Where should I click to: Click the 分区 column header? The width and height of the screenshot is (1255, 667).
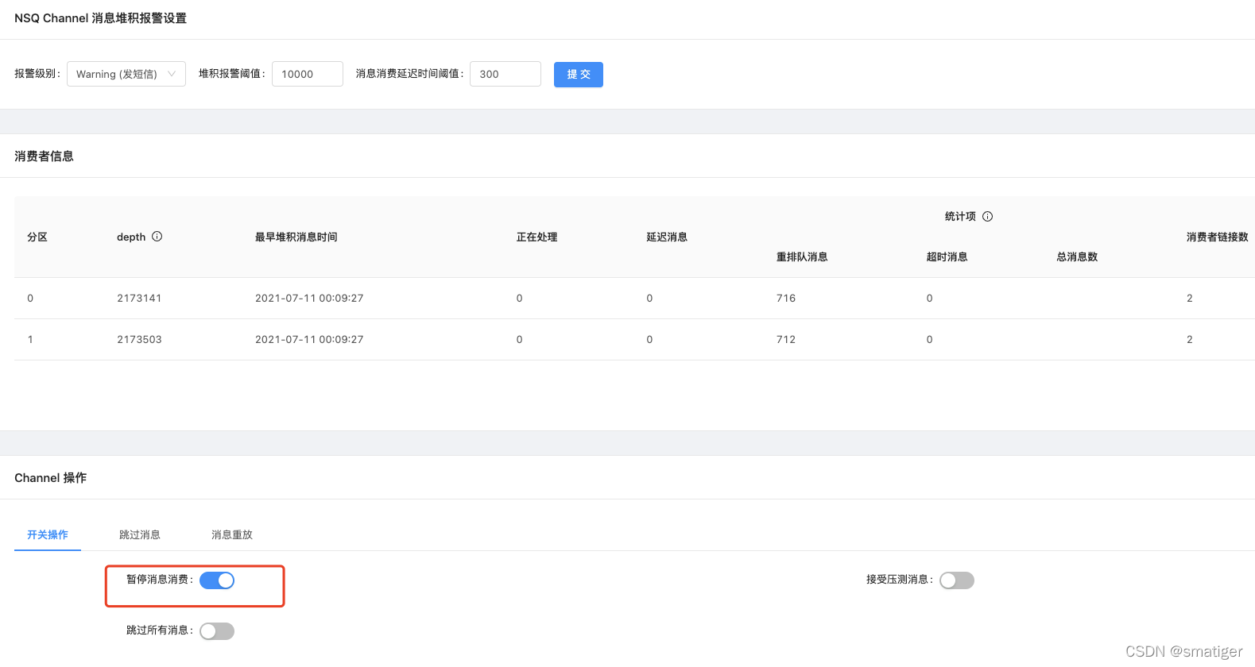[x=37, y=237]
